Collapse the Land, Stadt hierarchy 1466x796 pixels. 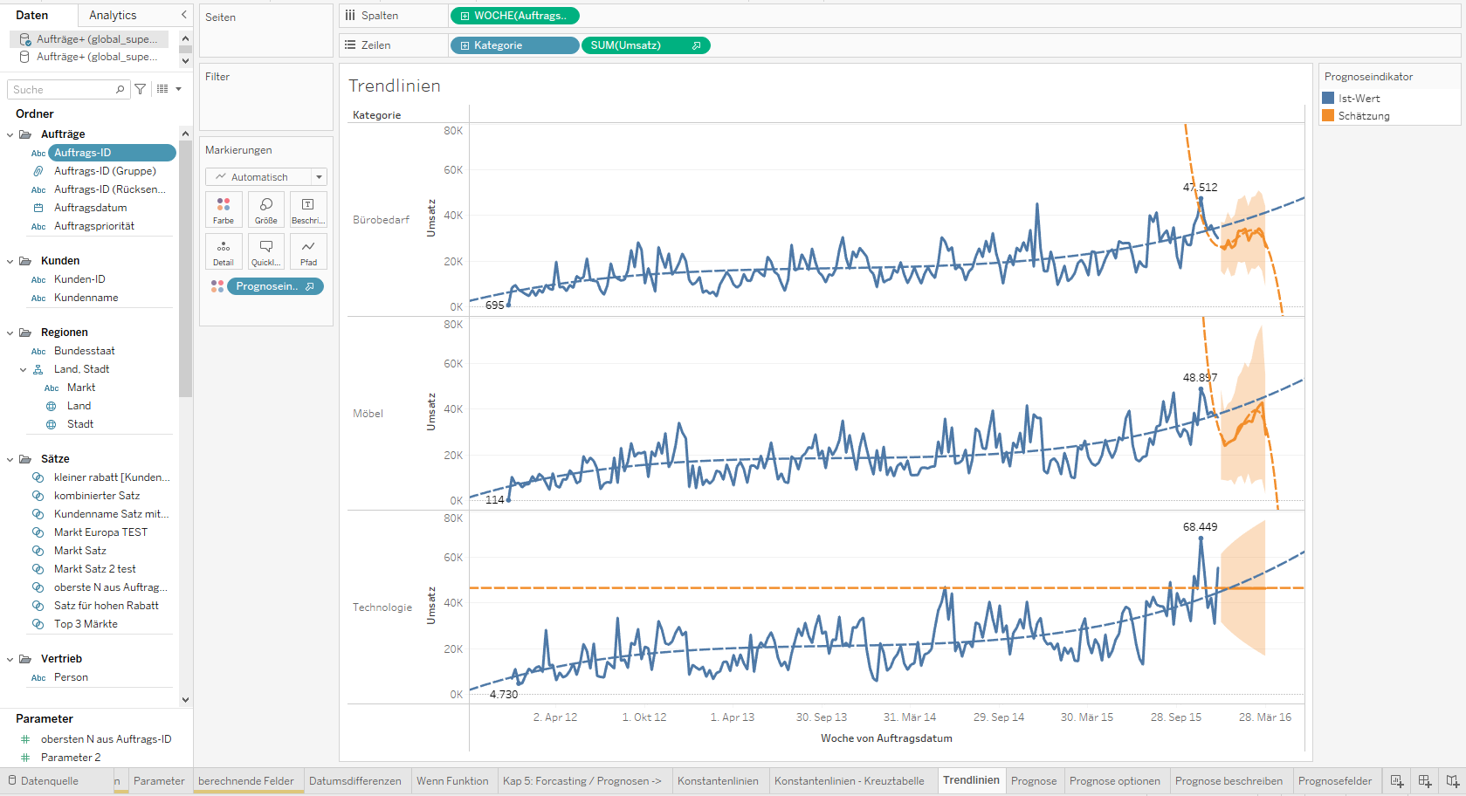[x=23, y=368]
